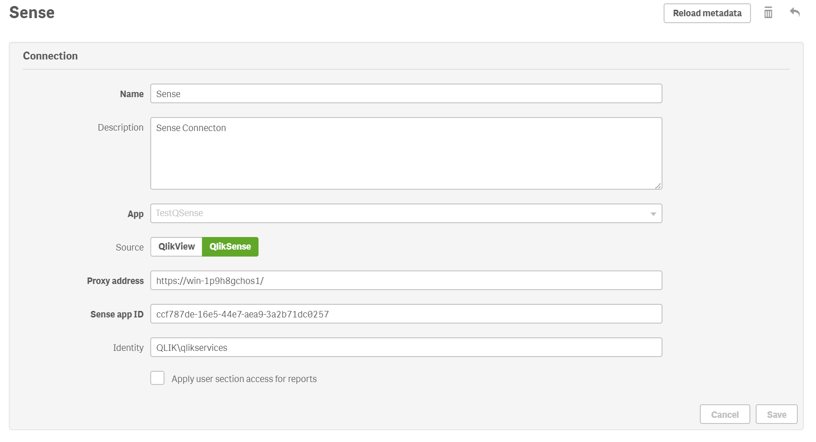This screenshot has height=442, width=816.
Task: Enable Apply user section access checkbox
Action: 157,378
